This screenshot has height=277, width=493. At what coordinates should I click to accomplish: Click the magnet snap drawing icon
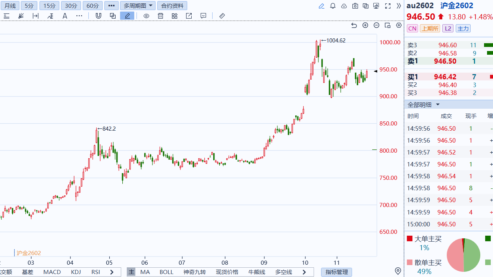coord(98,16)
